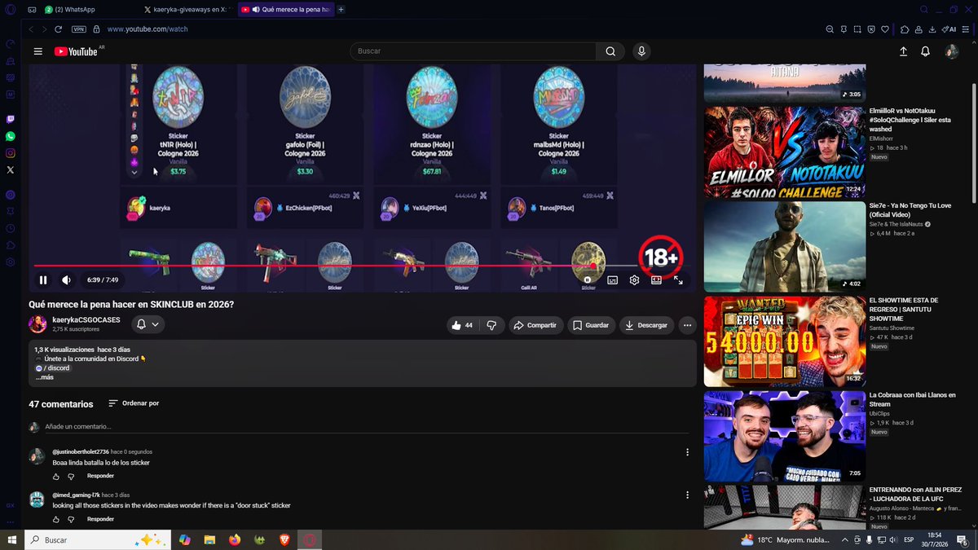Enter fullscreen video mode
The width and height of the screenshot is (978, 550).
(x=678, y=279)
